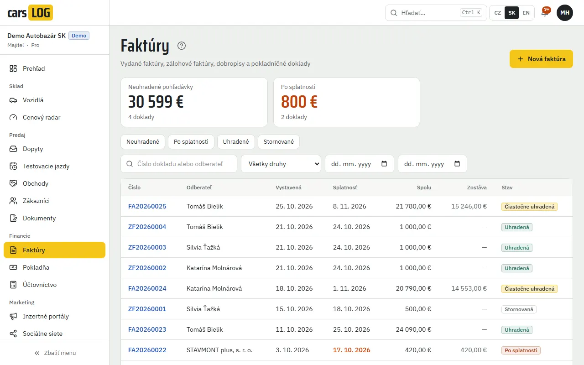Open Dopyty inbox icon in sidebar
The height and width of the screenshot is (365, 584).
pyautogui.click(x=13, y=149)
